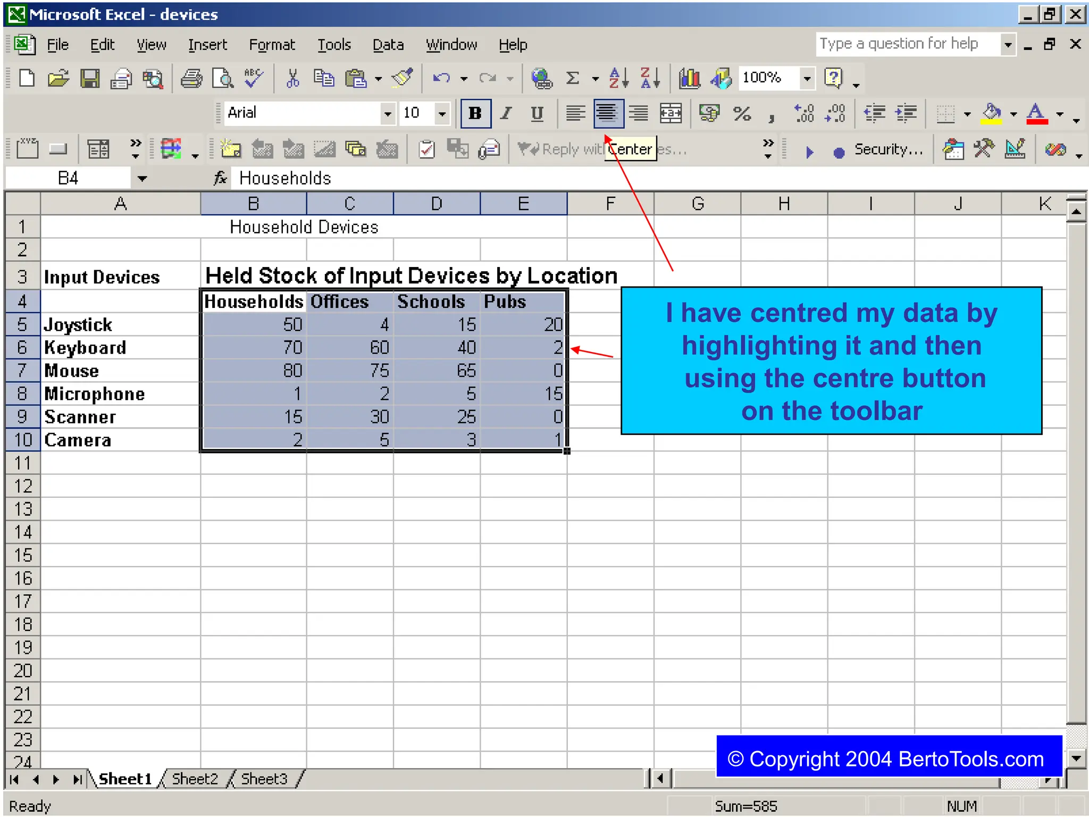Viewport: 1089px width, 817px height.
Task: Open the Fill Color dropdown arrow
Action: [x=1013, y=114]
